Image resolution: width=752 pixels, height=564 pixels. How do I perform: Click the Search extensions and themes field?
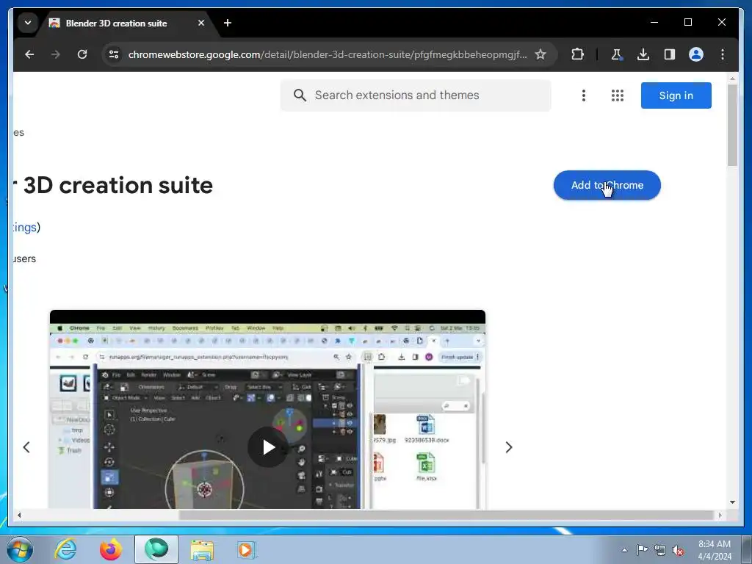point(416,95)
